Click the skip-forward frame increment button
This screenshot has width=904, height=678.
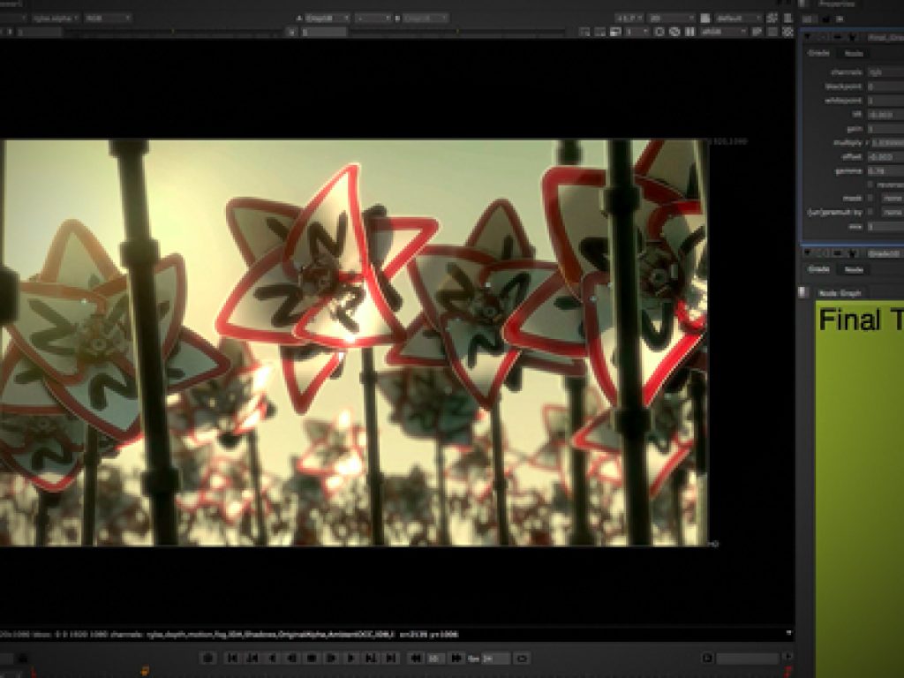click(x=456, y=658)
